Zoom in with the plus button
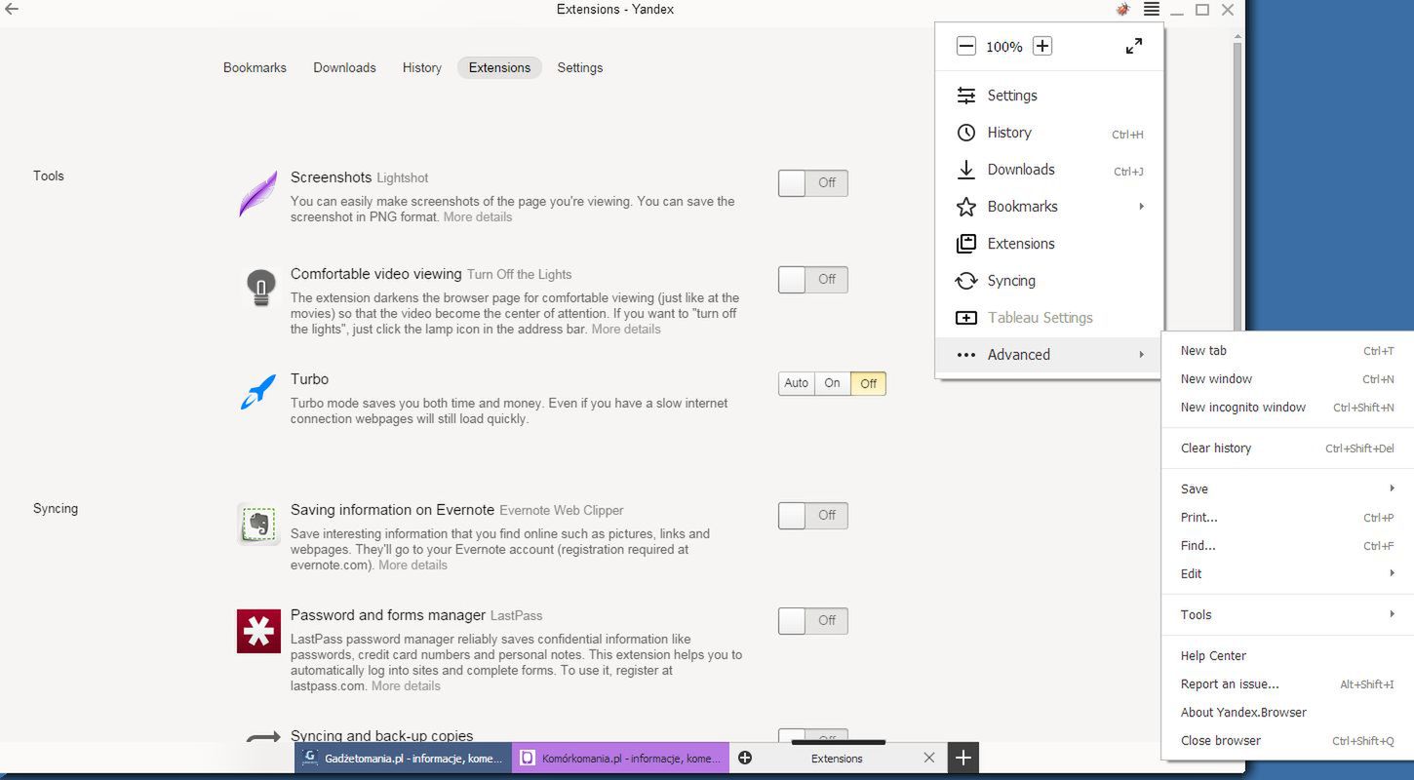Image resolution: width=1414 pixels, height=780 pixels. tap(1042, 46)
